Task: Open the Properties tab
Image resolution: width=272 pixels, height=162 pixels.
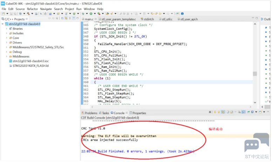Action: click(138, 113)
